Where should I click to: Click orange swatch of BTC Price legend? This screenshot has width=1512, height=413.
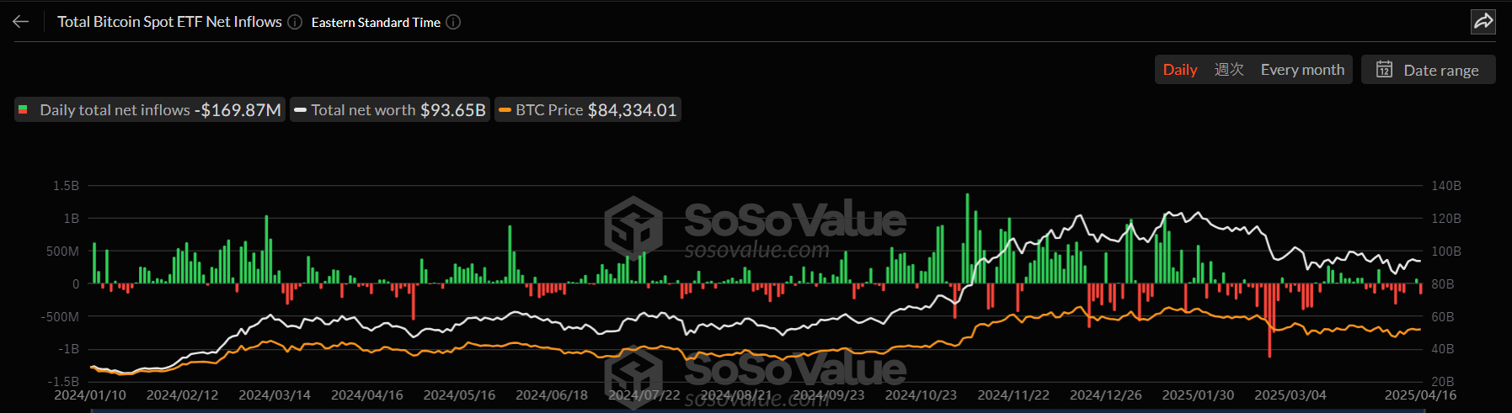pos(505,110)
